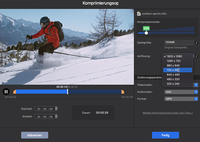Select 320 x 240 resolution
This screenshot has width=200, height=142.
click(177, 84)
